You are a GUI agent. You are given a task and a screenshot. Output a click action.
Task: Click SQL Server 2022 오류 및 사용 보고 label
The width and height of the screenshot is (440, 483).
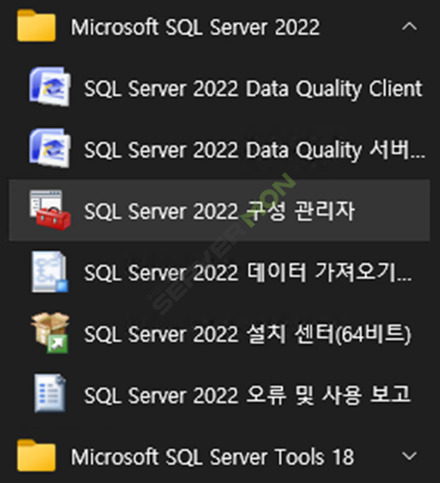click(x=247, y=395)
